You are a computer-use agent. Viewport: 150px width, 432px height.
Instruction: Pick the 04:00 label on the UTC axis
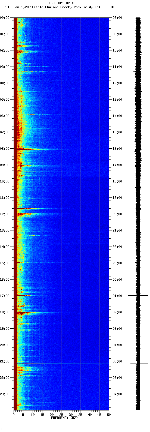point(117,345)
